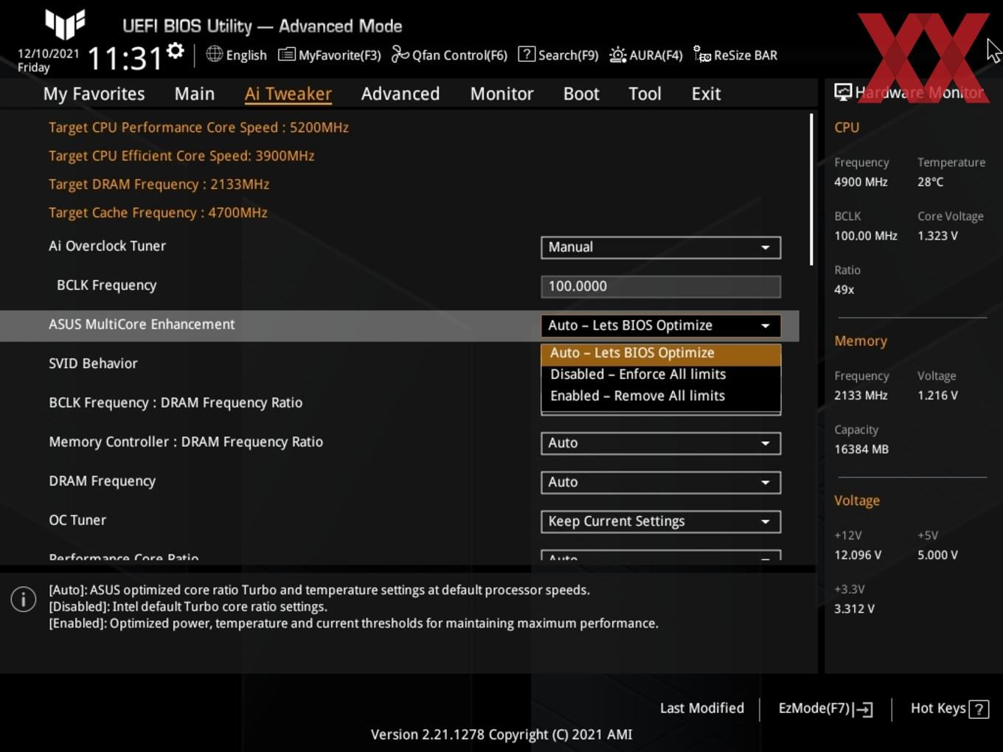This screenshot has height=752, width=1003.
Task: Open the OC Tuner dropdown
Action: pos(661,521)
